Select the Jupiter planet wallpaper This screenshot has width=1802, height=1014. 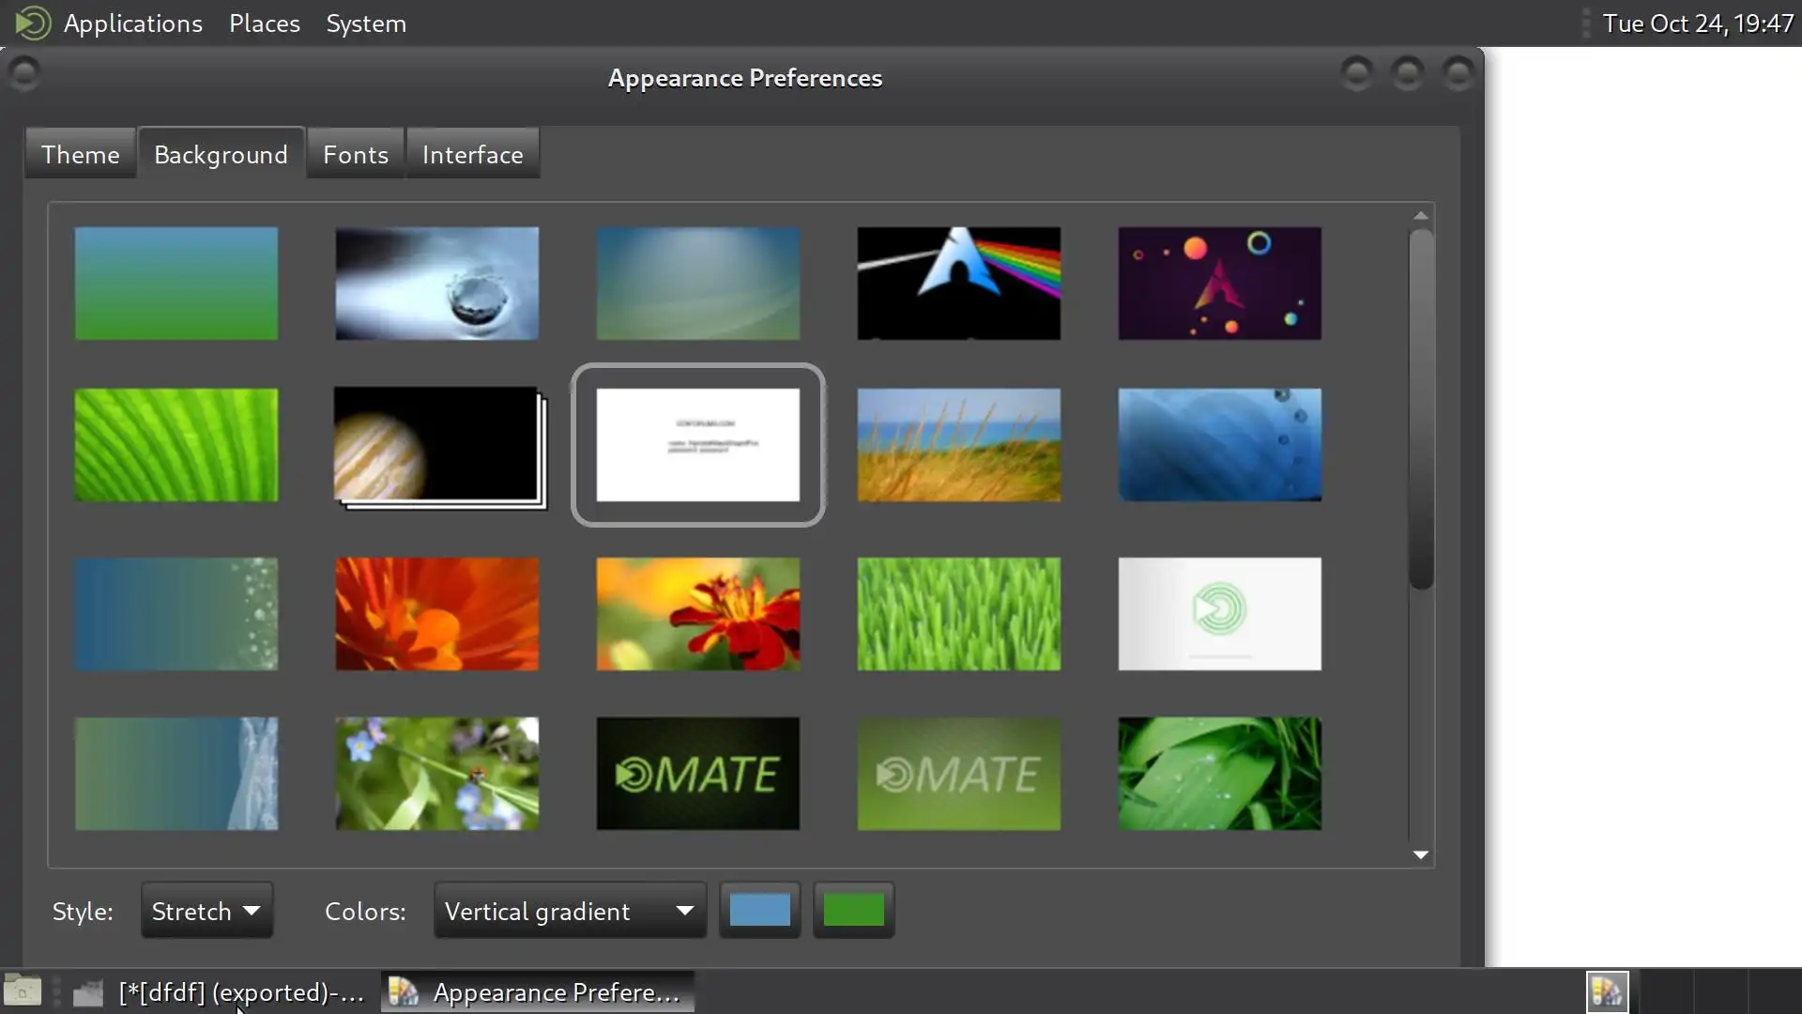point(436,445)
